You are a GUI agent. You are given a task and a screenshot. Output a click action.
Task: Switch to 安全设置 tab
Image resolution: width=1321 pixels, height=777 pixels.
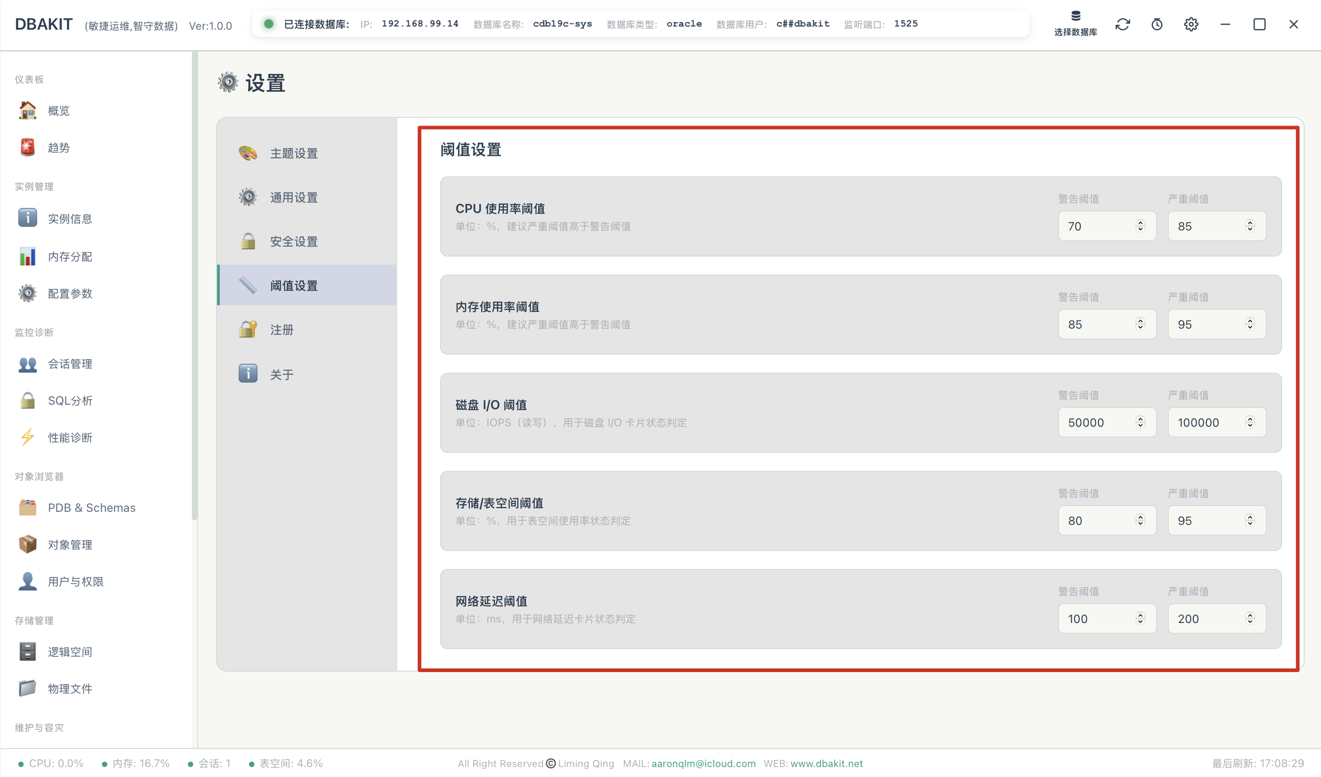[x=307, y=241]
